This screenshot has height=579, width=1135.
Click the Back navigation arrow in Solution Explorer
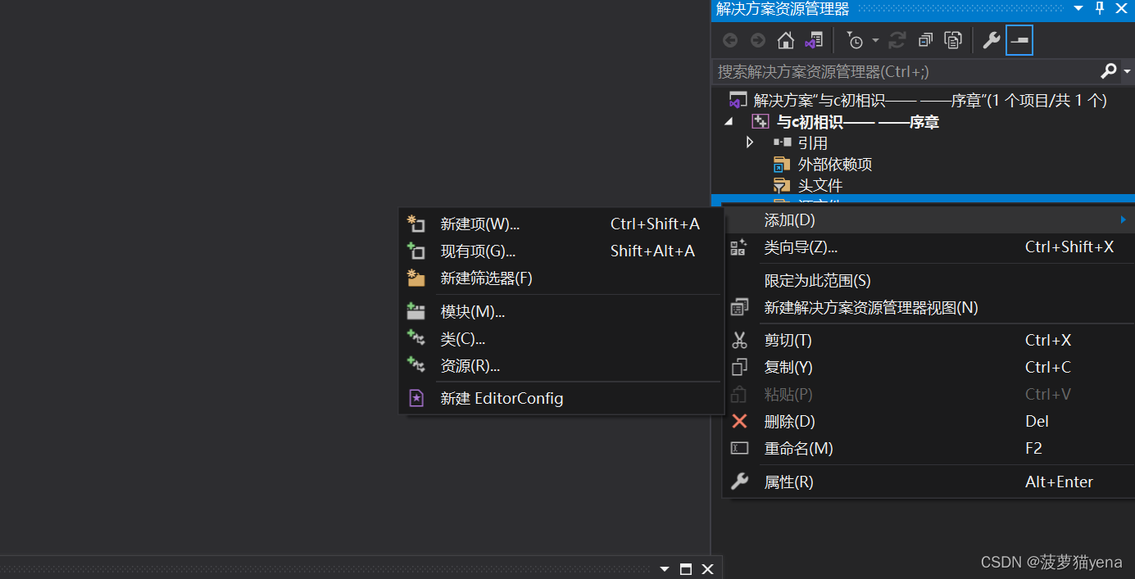(x=730, y=40)
